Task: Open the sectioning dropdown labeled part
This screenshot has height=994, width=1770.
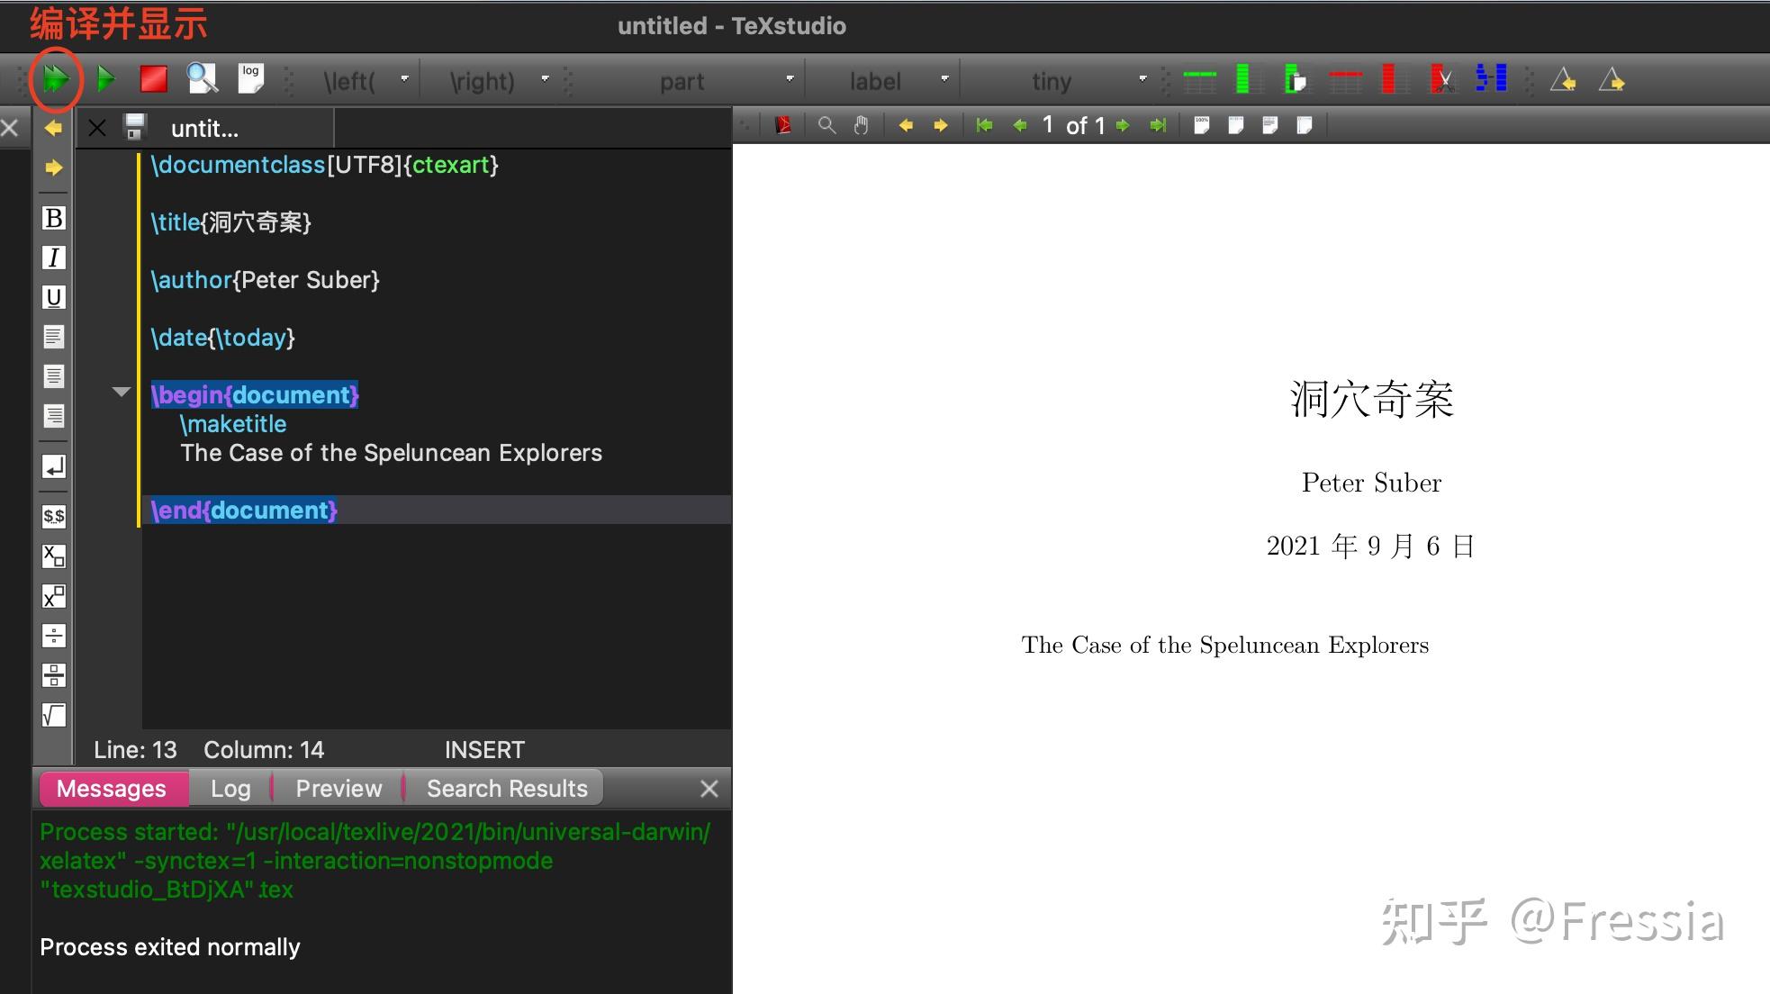Action: coord(790,79)
